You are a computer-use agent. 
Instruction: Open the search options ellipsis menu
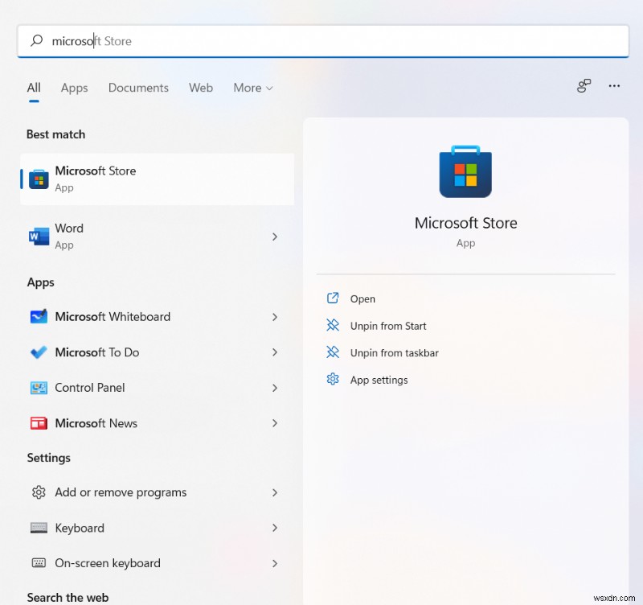[614, 86]
